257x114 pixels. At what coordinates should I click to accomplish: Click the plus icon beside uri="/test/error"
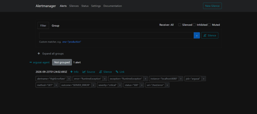coord(167,85)
